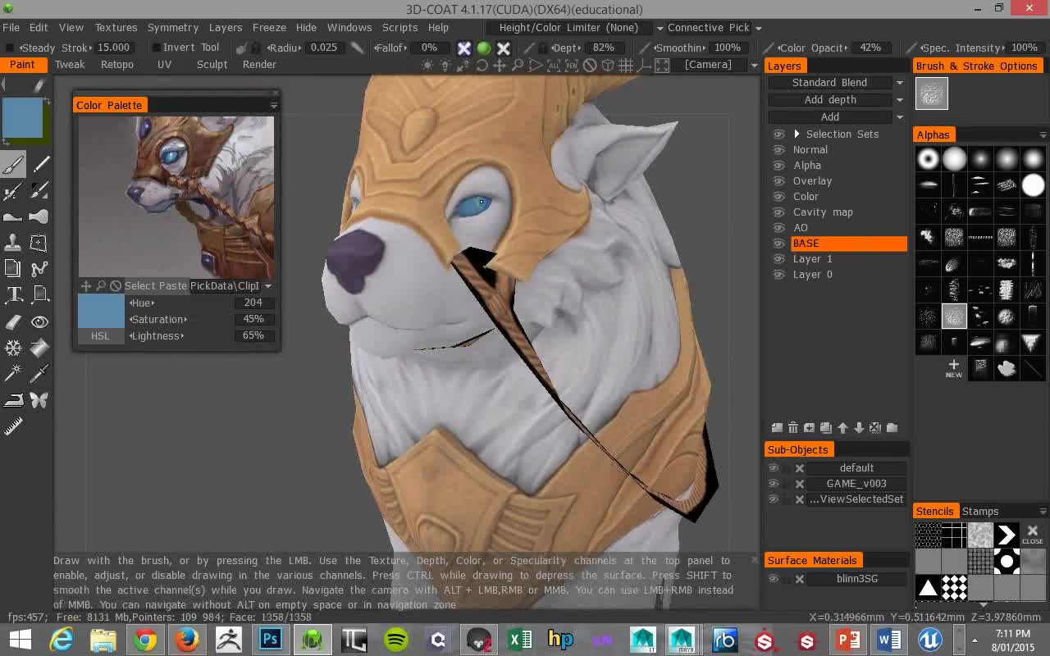The image size is (1050, 656).
Task: Select the Text tool icon
Action: (12, 294)
